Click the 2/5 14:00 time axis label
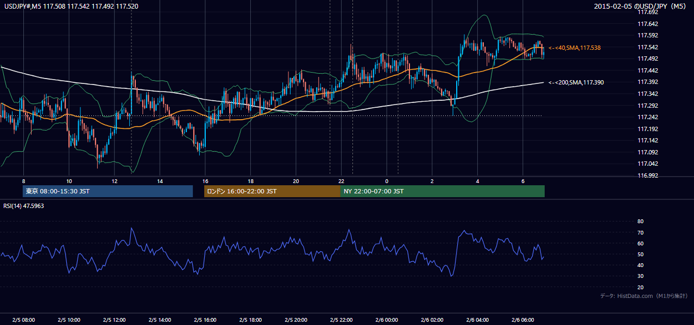Image resolution: width=694 pixels, height=325 pixels. 160,320
